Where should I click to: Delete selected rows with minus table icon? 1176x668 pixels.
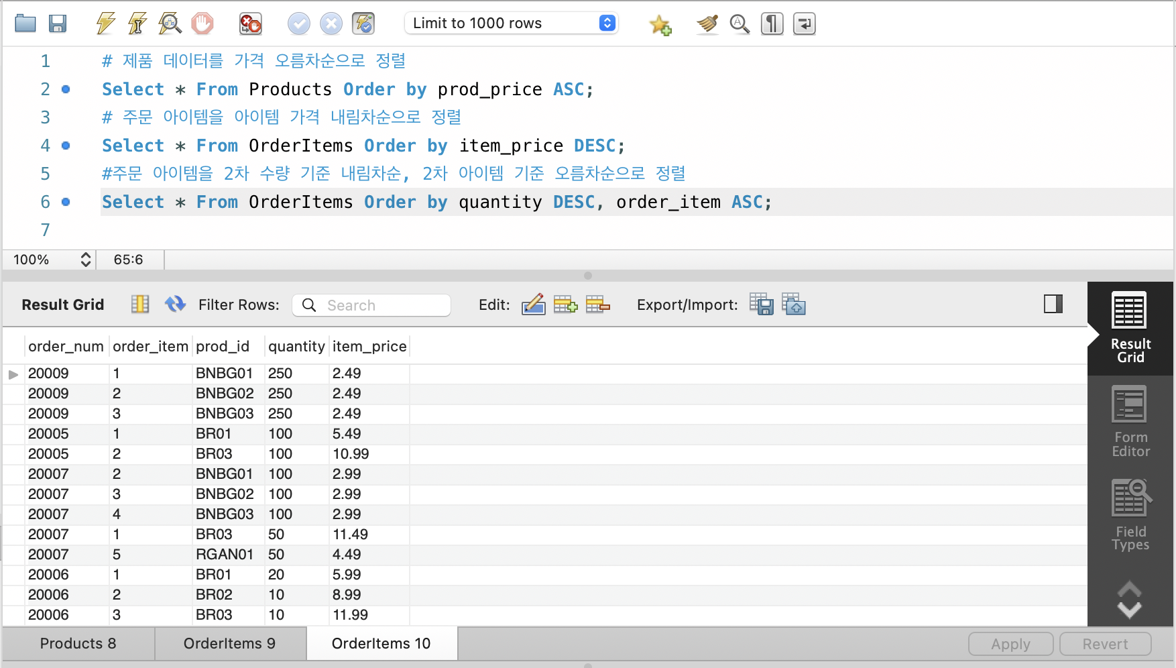(x=597, y=304)
